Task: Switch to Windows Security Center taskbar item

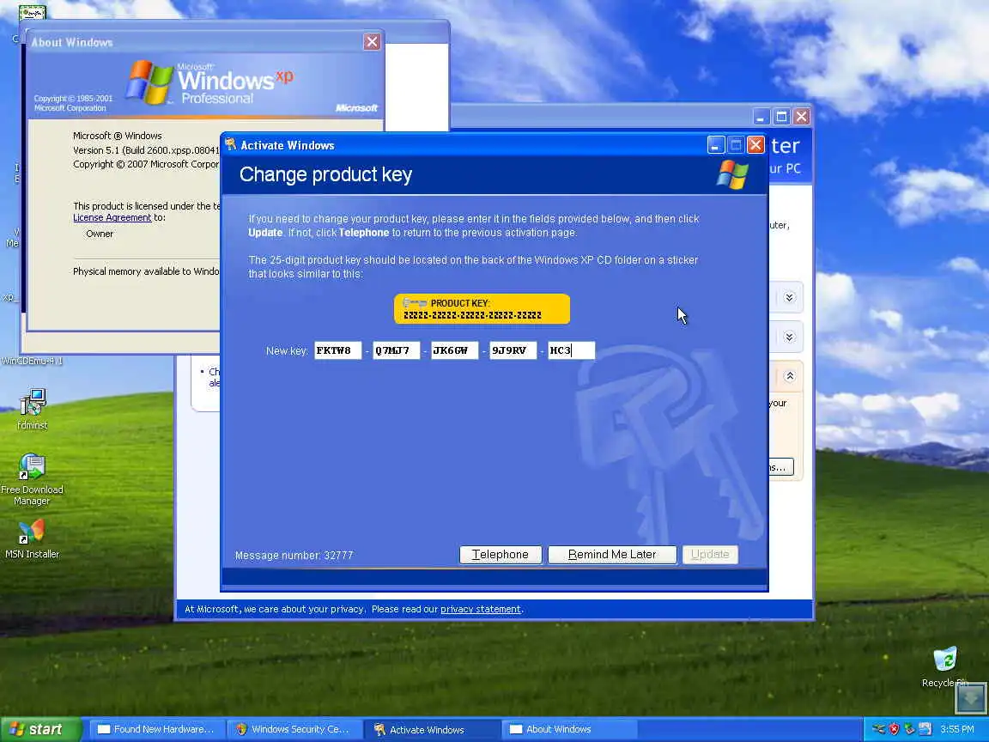Action: (294, 729)
